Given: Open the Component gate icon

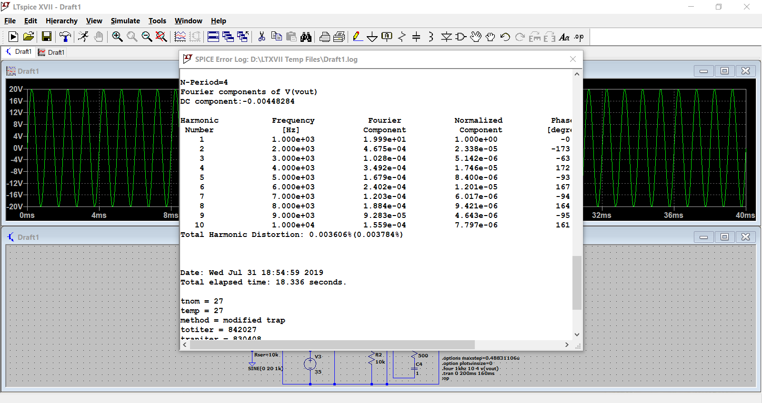Looking at the screenshot, I should click(461, 37).
